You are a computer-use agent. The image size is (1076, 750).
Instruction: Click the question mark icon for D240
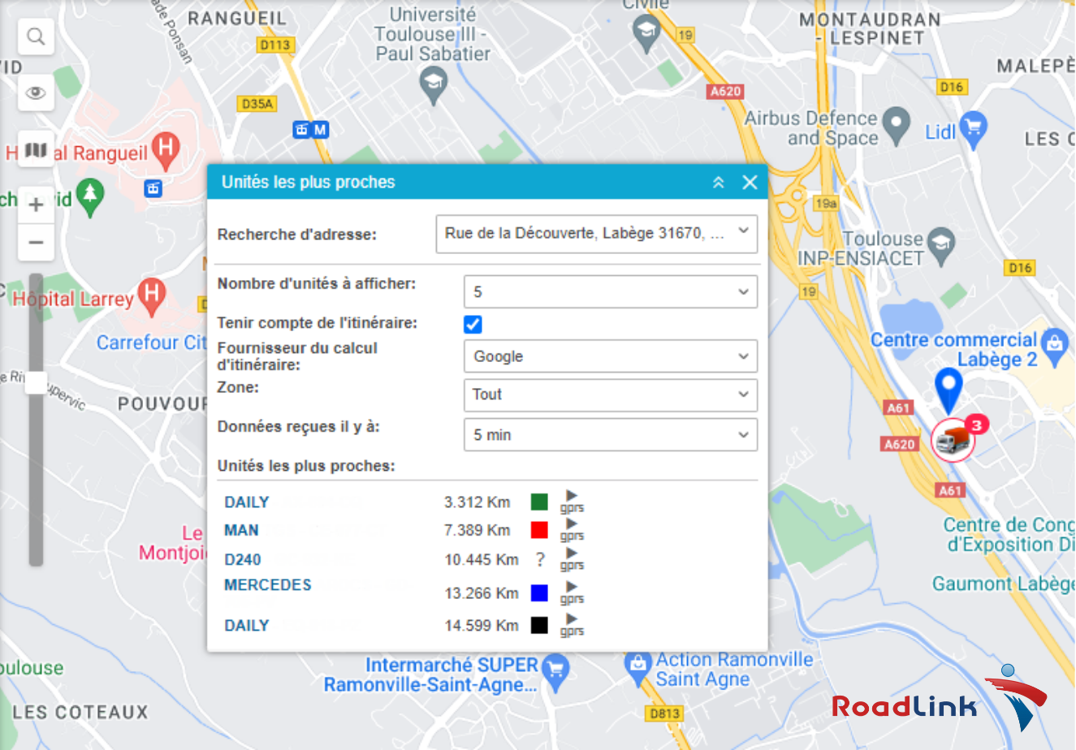coord(540,559)
